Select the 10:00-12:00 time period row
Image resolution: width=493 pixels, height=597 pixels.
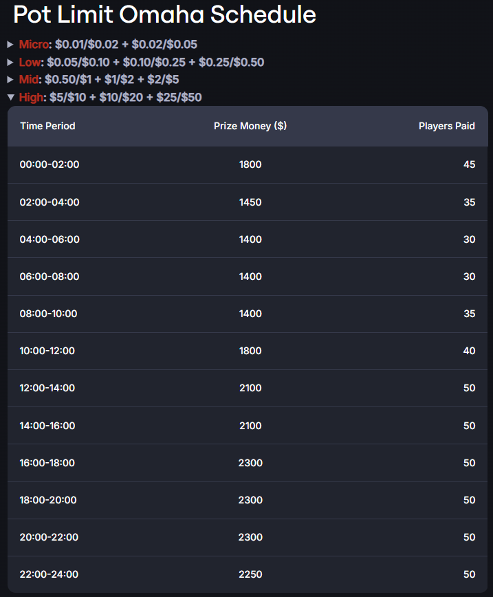pos(248,351)
